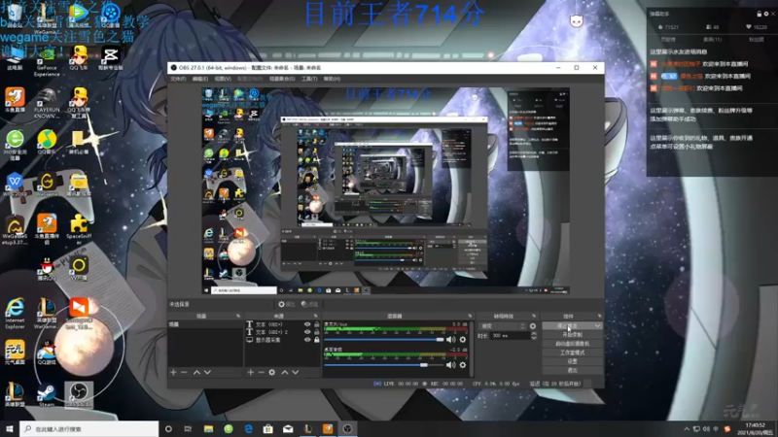The height and width of the screenshot is (437, 778).
Task: Click the Windows Start button
Action: [10, 428]
